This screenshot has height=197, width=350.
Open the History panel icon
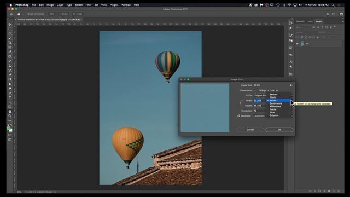[290, 23]
